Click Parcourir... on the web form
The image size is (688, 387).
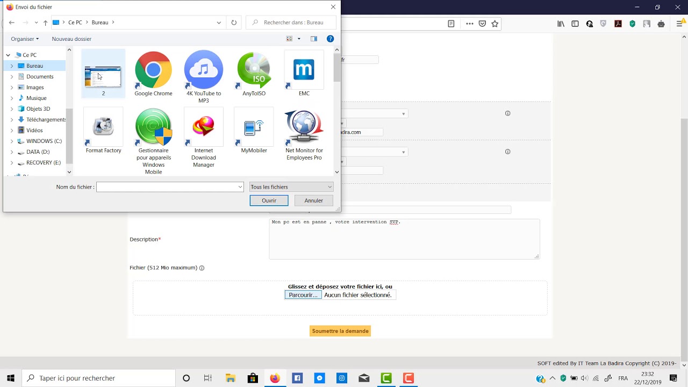click(x=303, y=295)
